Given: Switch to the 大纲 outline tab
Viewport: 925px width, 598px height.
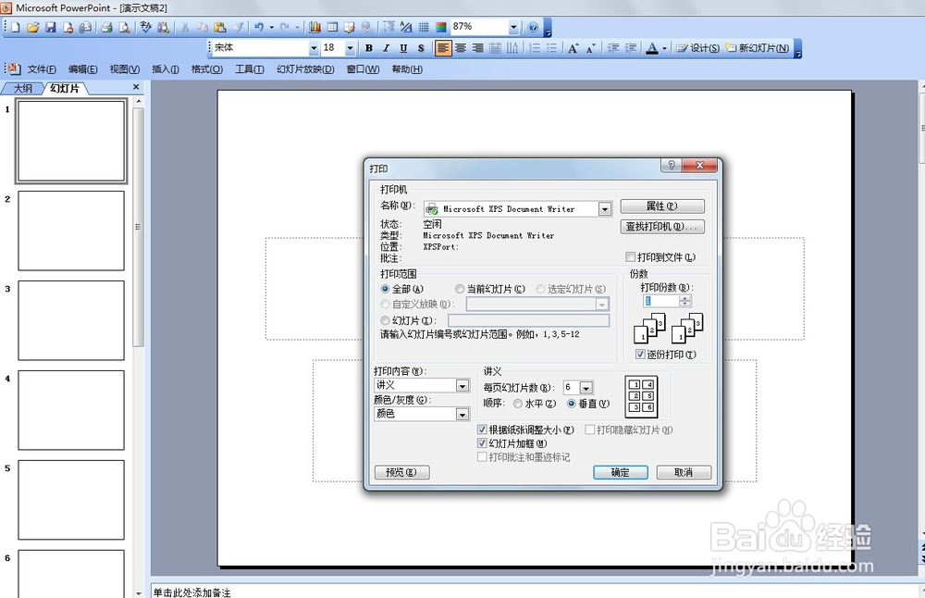Looking at the screenshot, I should (23, 88).
